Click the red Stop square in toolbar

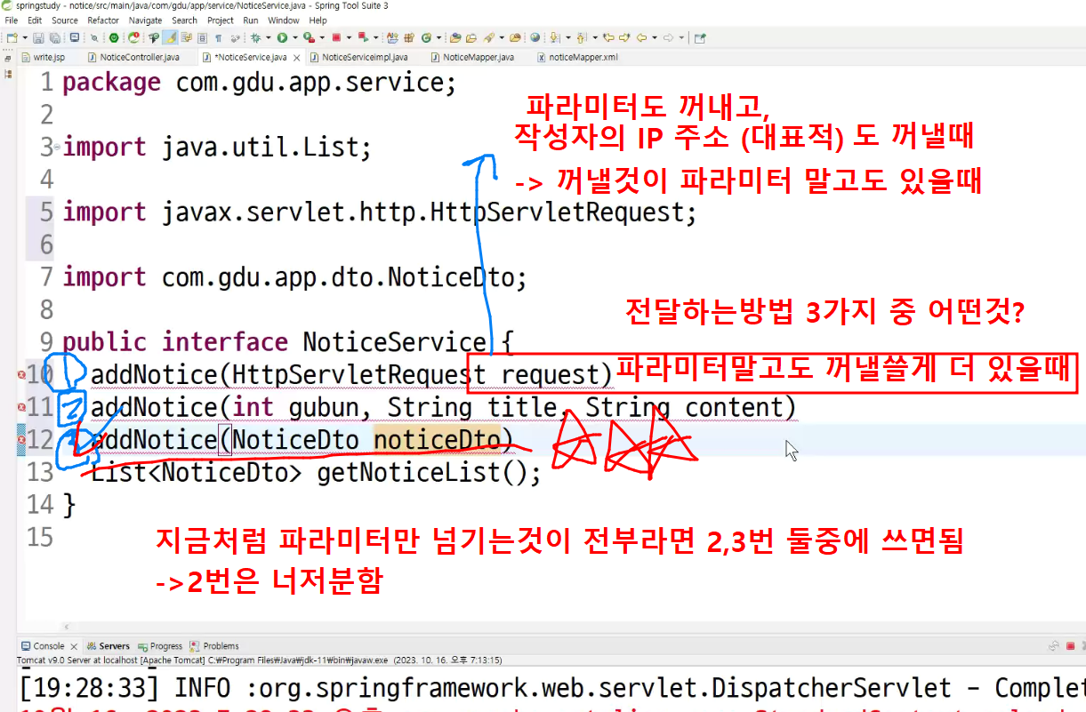pyautogui.click(x=336, y=38)
